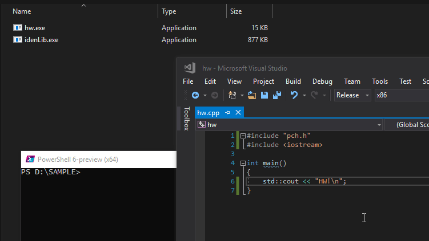Open the Release configuration dropdown
Screen dimensions: 429x241
352,95
